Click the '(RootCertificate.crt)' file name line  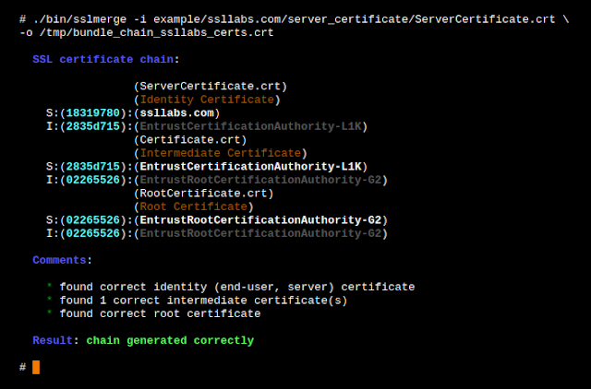coord(204,194)
